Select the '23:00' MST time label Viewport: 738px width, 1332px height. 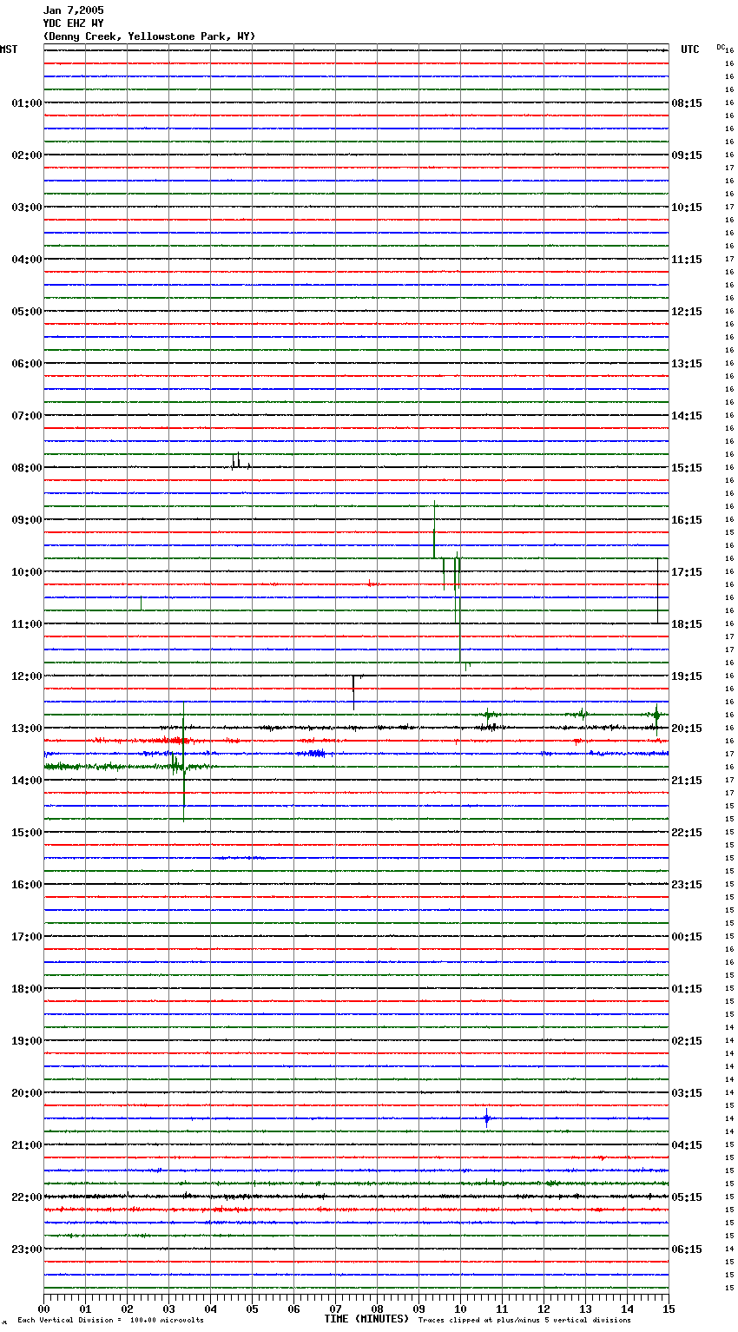click(27, 1250)
